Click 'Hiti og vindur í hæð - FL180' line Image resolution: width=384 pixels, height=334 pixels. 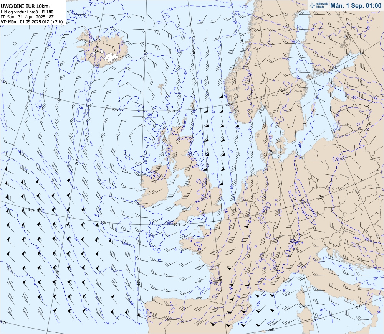click(x=27, y=12)
